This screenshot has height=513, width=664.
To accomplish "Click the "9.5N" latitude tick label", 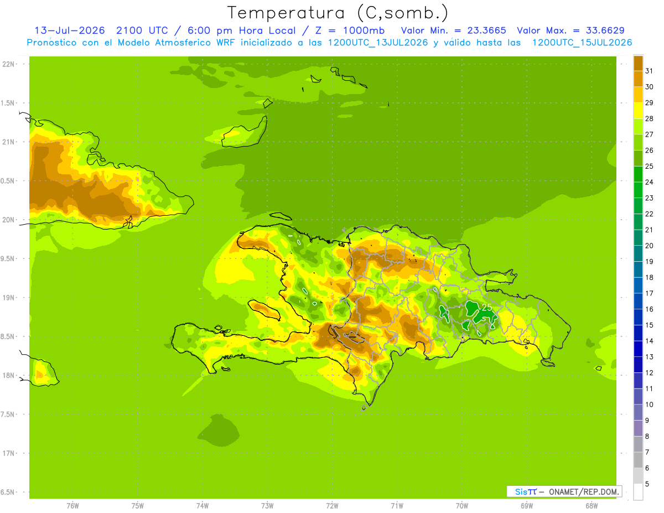I will point(8,258).
